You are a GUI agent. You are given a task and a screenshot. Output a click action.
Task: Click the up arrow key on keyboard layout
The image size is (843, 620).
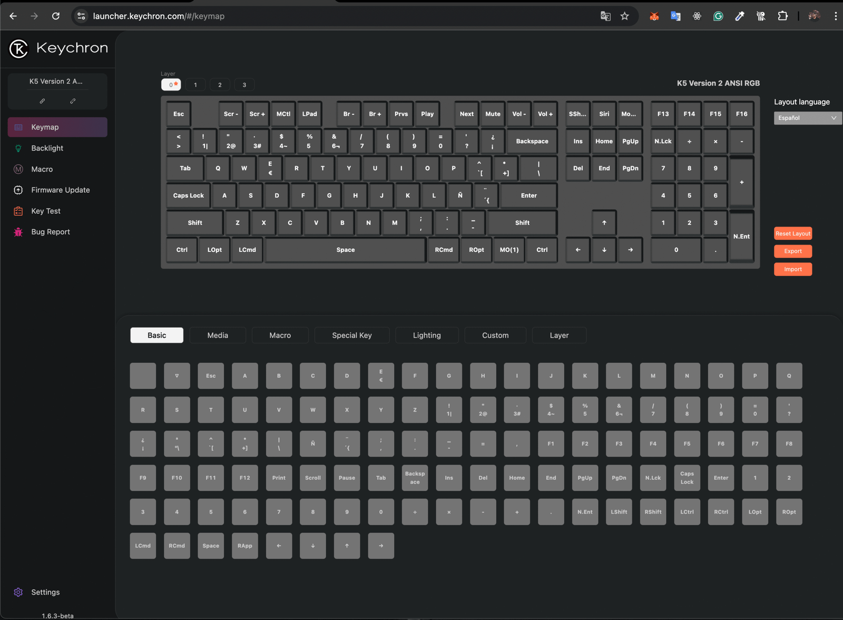click(604, 223)
